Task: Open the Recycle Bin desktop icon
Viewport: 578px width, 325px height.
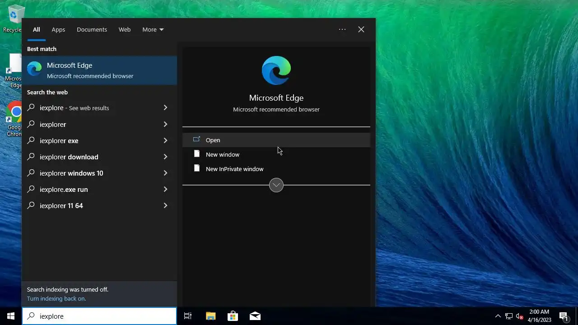Action: point(14,19)
